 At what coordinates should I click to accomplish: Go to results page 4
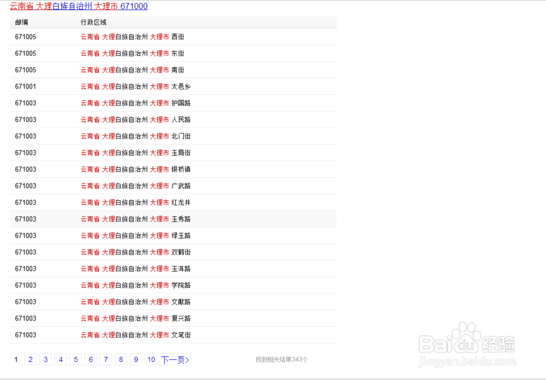[x=61, y=359]
